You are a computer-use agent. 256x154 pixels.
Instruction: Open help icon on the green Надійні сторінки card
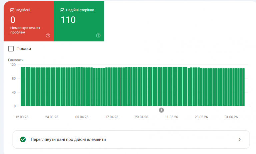point(98,35)
